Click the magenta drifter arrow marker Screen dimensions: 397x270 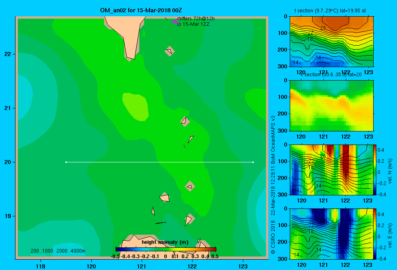tap(175, 22)
